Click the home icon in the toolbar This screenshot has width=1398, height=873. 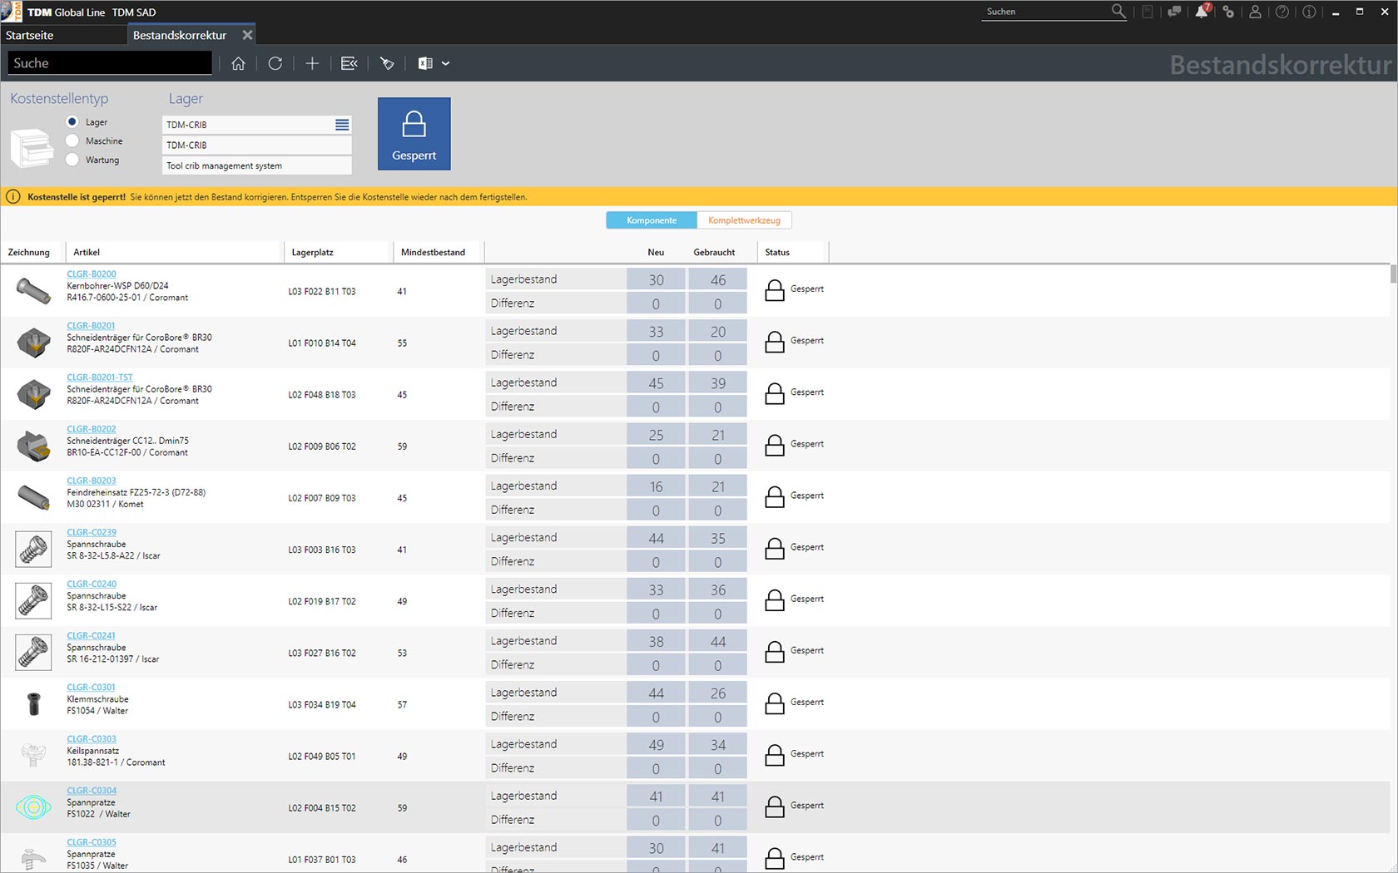pyautogui.click(x=238, y=63)
